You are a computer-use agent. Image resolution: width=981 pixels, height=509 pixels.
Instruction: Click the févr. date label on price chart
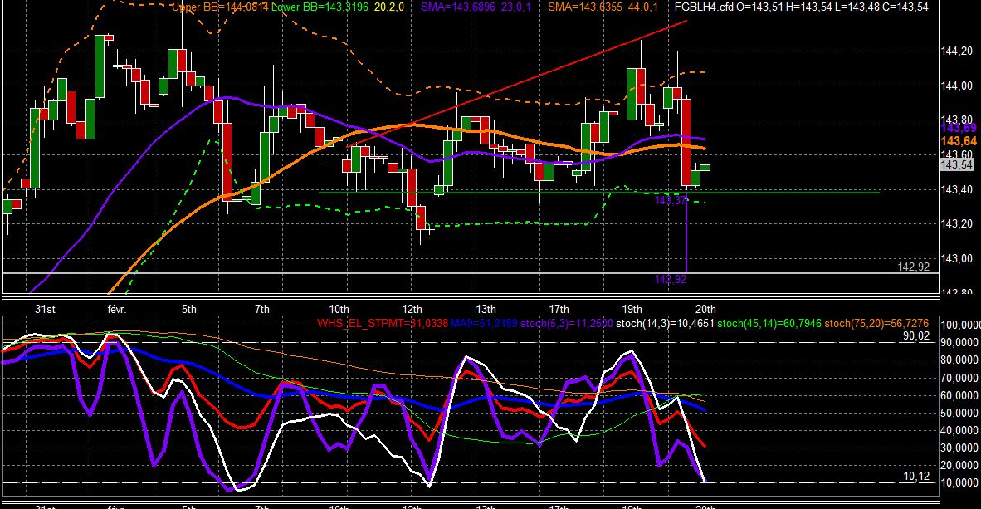pos(116,309)
